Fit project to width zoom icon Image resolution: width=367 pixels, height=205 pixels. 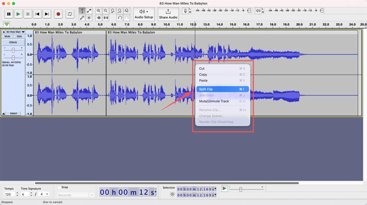[x=120, y=11]
